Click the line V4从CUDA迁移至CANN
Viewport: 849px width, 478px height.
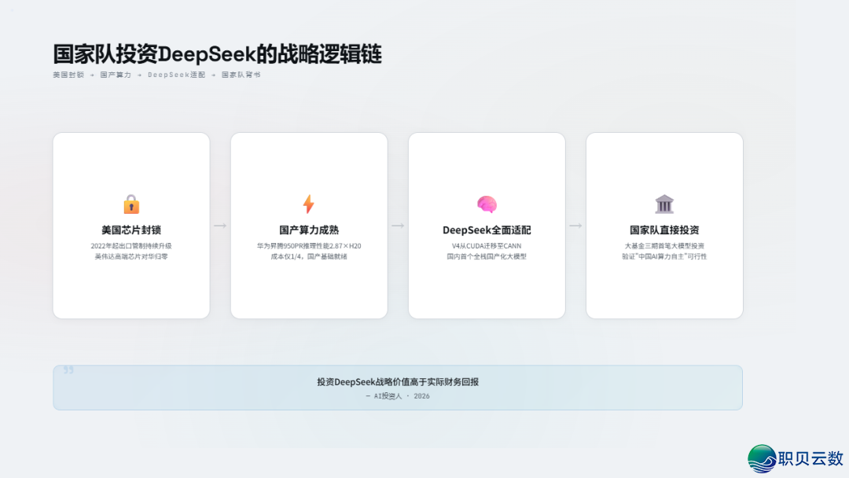pos(487,246)
